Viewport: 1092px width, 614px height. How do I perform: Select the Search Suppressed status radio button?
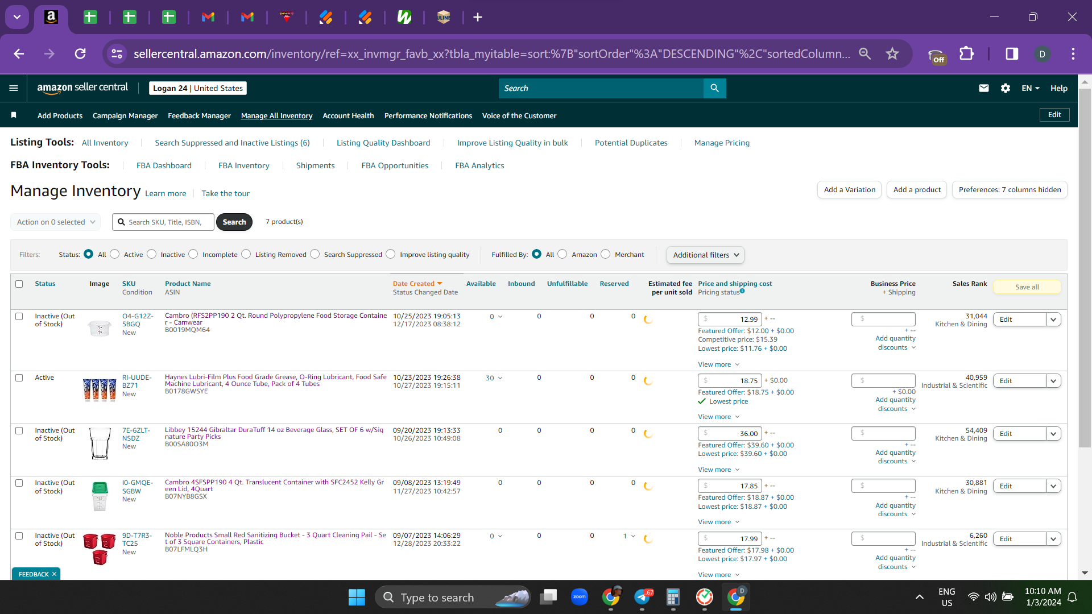coord(315,254)
